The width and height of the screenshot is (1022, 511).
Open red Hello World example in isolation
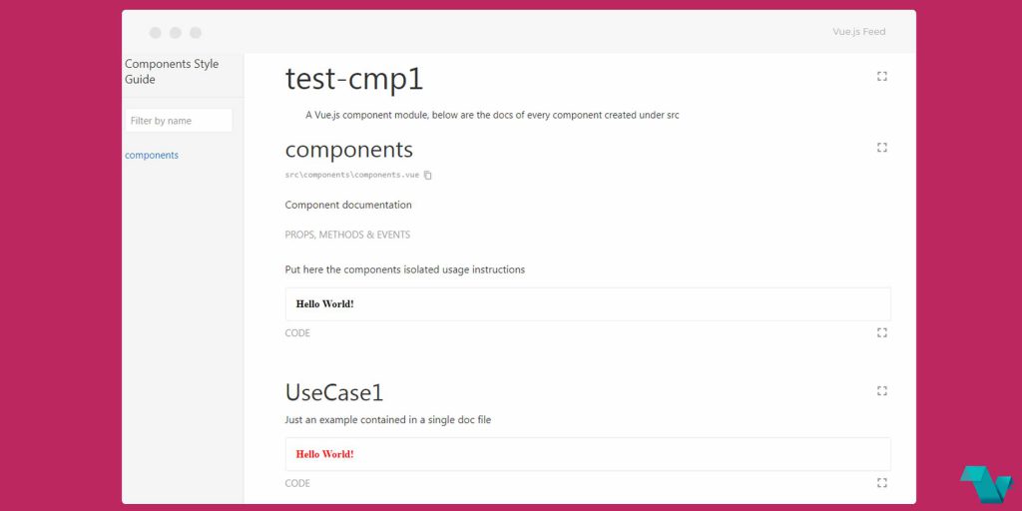882,483
